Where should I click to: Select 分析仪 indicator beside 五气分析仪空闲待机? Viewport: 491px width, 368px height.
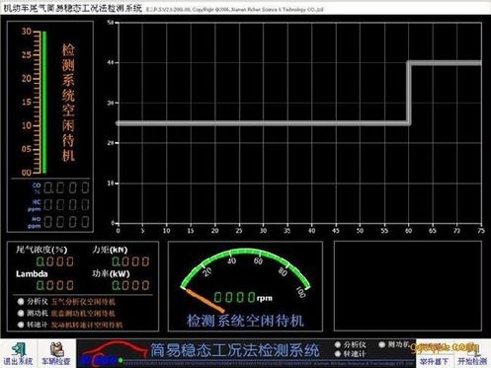coord(21,301)
